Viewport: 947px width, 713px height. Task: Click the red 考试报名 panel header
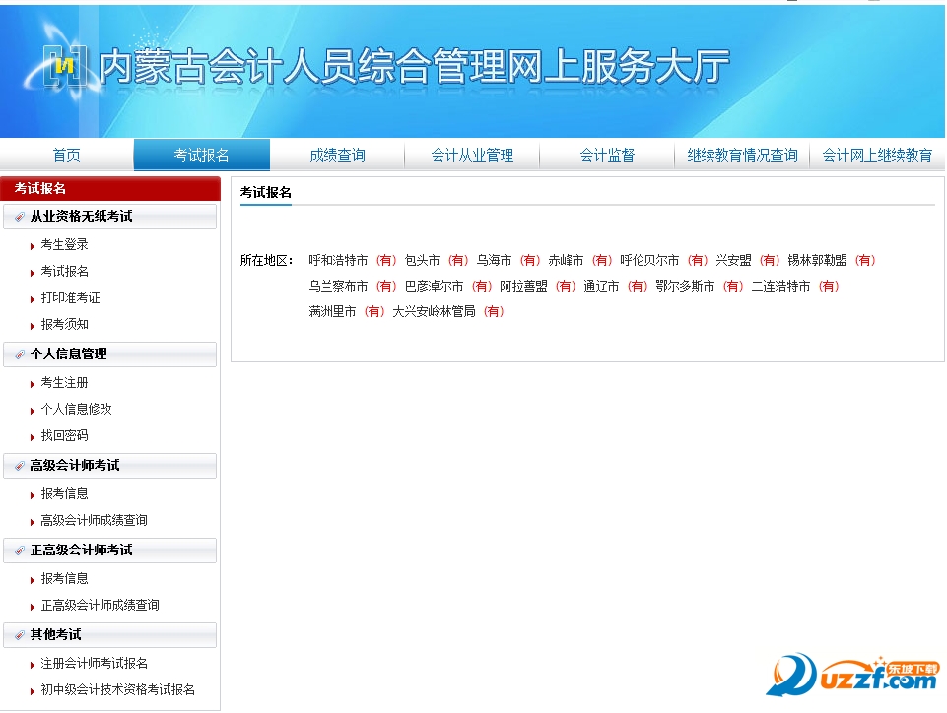click(x=42, y=188)
